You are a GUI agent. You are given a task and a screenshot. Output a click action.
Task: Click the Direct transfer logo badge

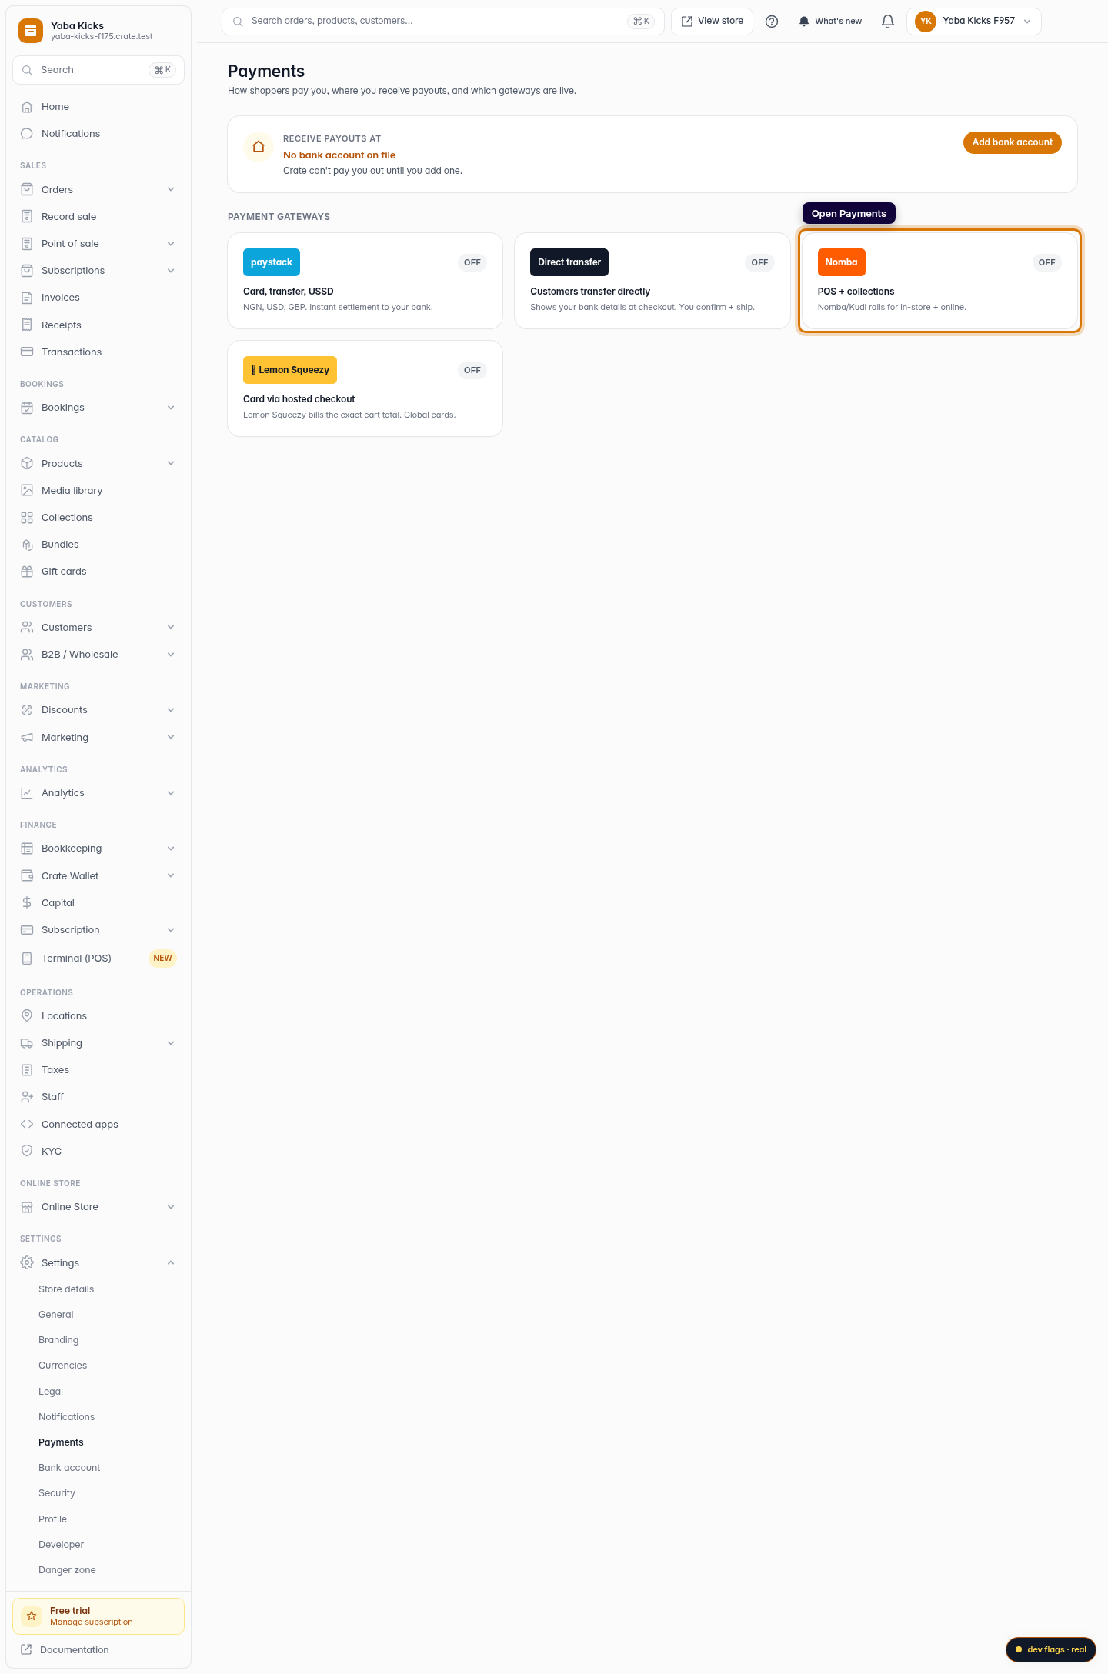click(569, 262)
